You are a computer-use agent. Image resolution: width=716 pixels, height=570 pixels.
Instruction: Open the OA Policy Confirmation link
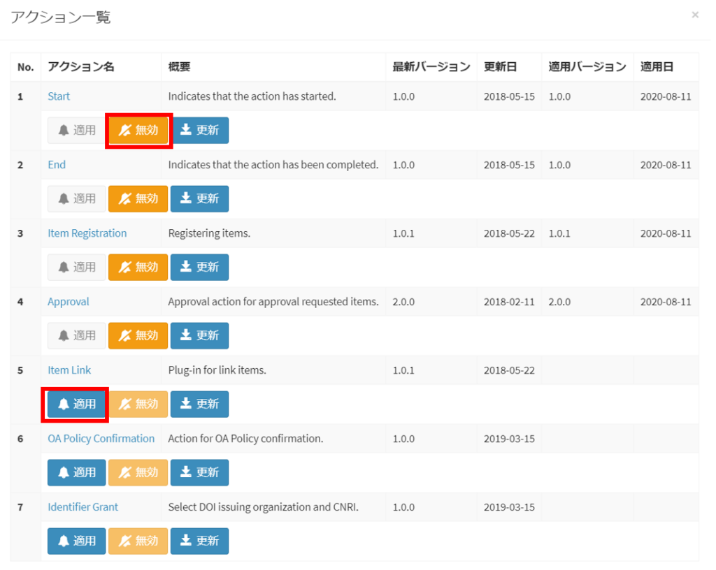(x=101, y=439)
